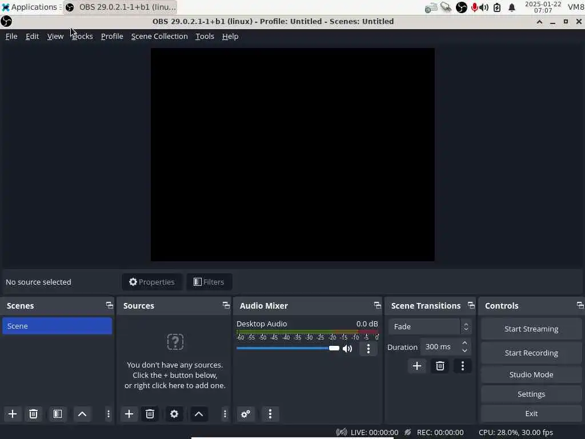Open source properties gear icon in Sources dock
Screen dimensions: 585x439
point(174,414)
